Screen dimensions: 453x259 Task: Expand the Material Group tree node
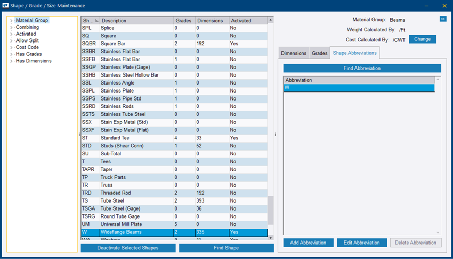pyautogui.click(x=11, y=21)
